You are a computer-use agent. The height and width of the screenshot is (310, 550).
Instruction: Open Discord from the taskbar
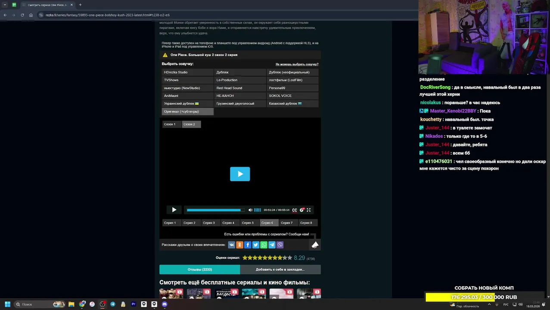(x=165, y=304)
